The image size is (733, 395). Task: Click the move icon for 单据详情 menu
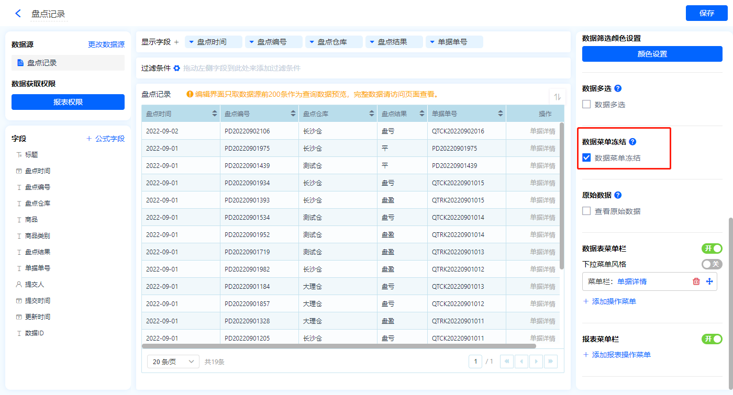click(709, 281)
